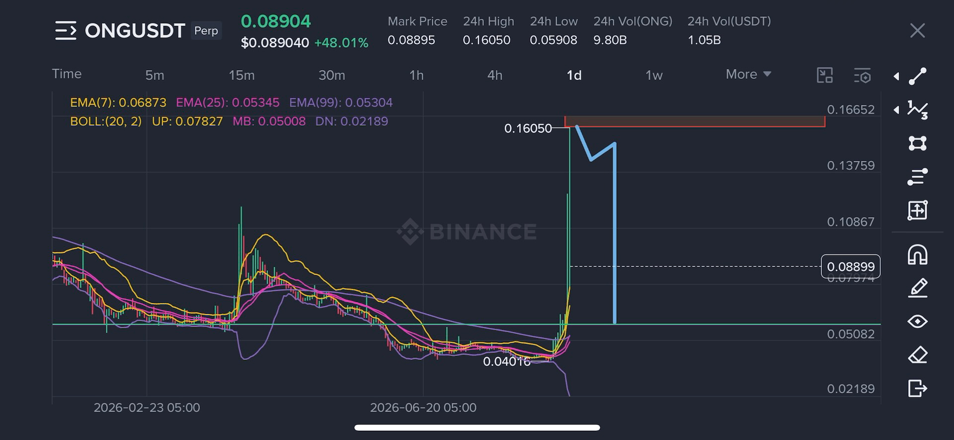Tap the 24h Vol(ONG) value 9.80B

click(610, 40)
